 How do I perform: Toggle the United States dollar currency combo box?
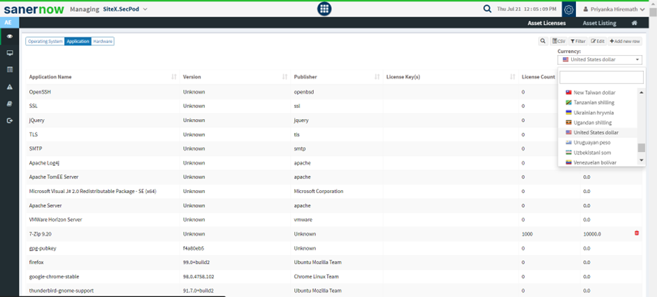point(600,60)
